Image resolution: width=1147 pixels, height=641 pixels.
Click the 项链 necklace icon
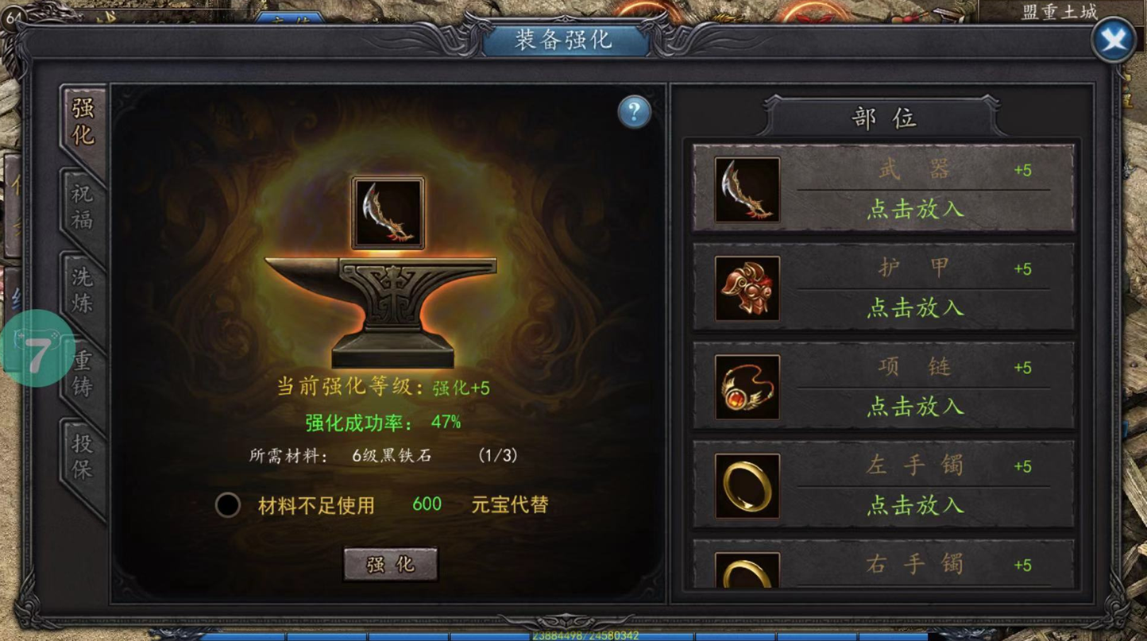point(747,387)
